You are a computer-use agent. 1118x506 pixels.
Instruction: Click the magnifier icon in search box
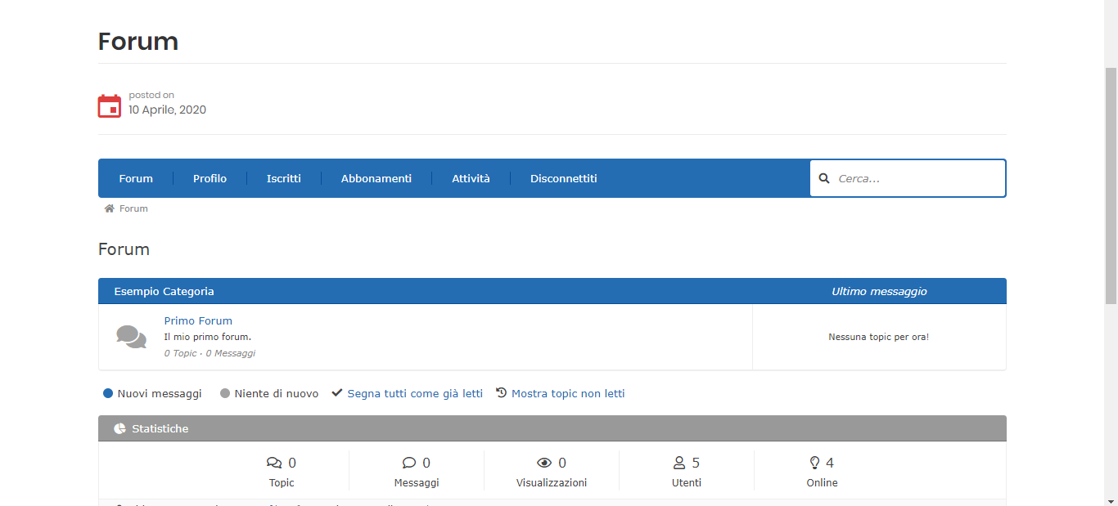click(824, 178)
